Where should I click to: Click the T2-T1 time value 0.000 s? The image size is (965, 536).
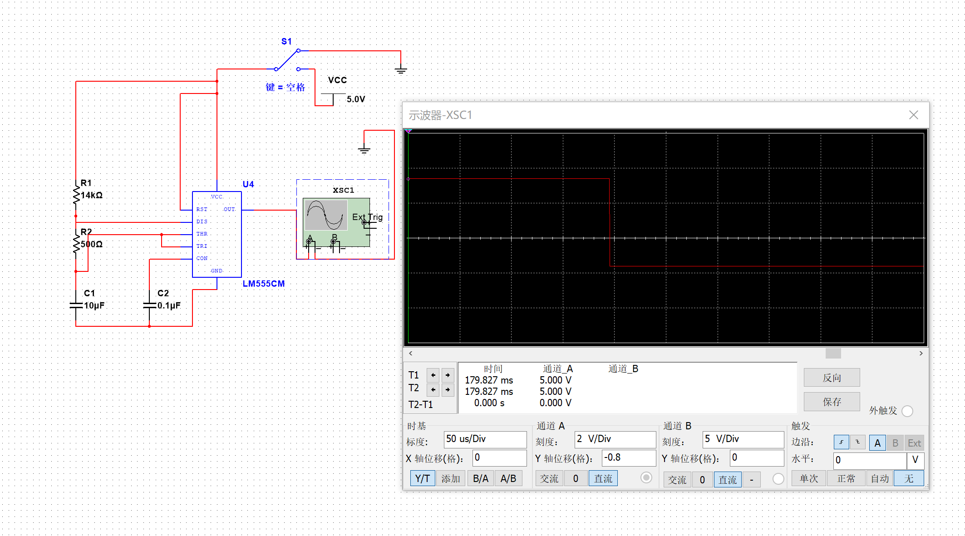pos(489,403)
